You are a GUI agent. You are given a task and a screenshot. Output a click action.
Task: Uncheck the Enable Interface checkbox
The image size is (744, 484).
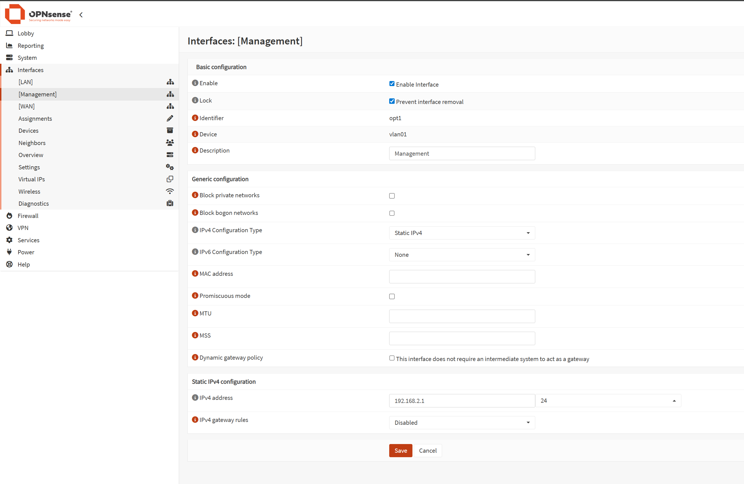(392, 84)
